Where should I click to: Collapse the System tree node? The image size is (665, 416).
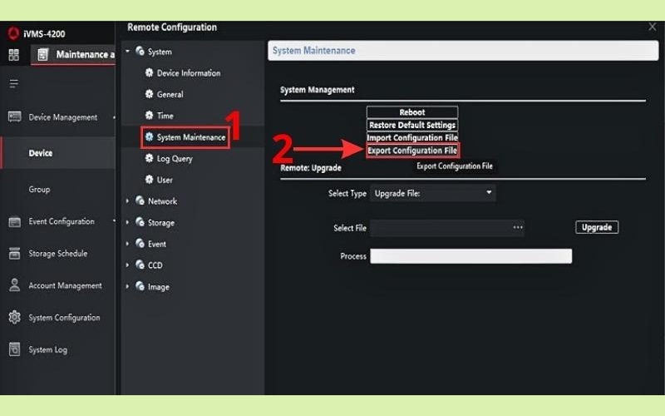tap(128, 52)
